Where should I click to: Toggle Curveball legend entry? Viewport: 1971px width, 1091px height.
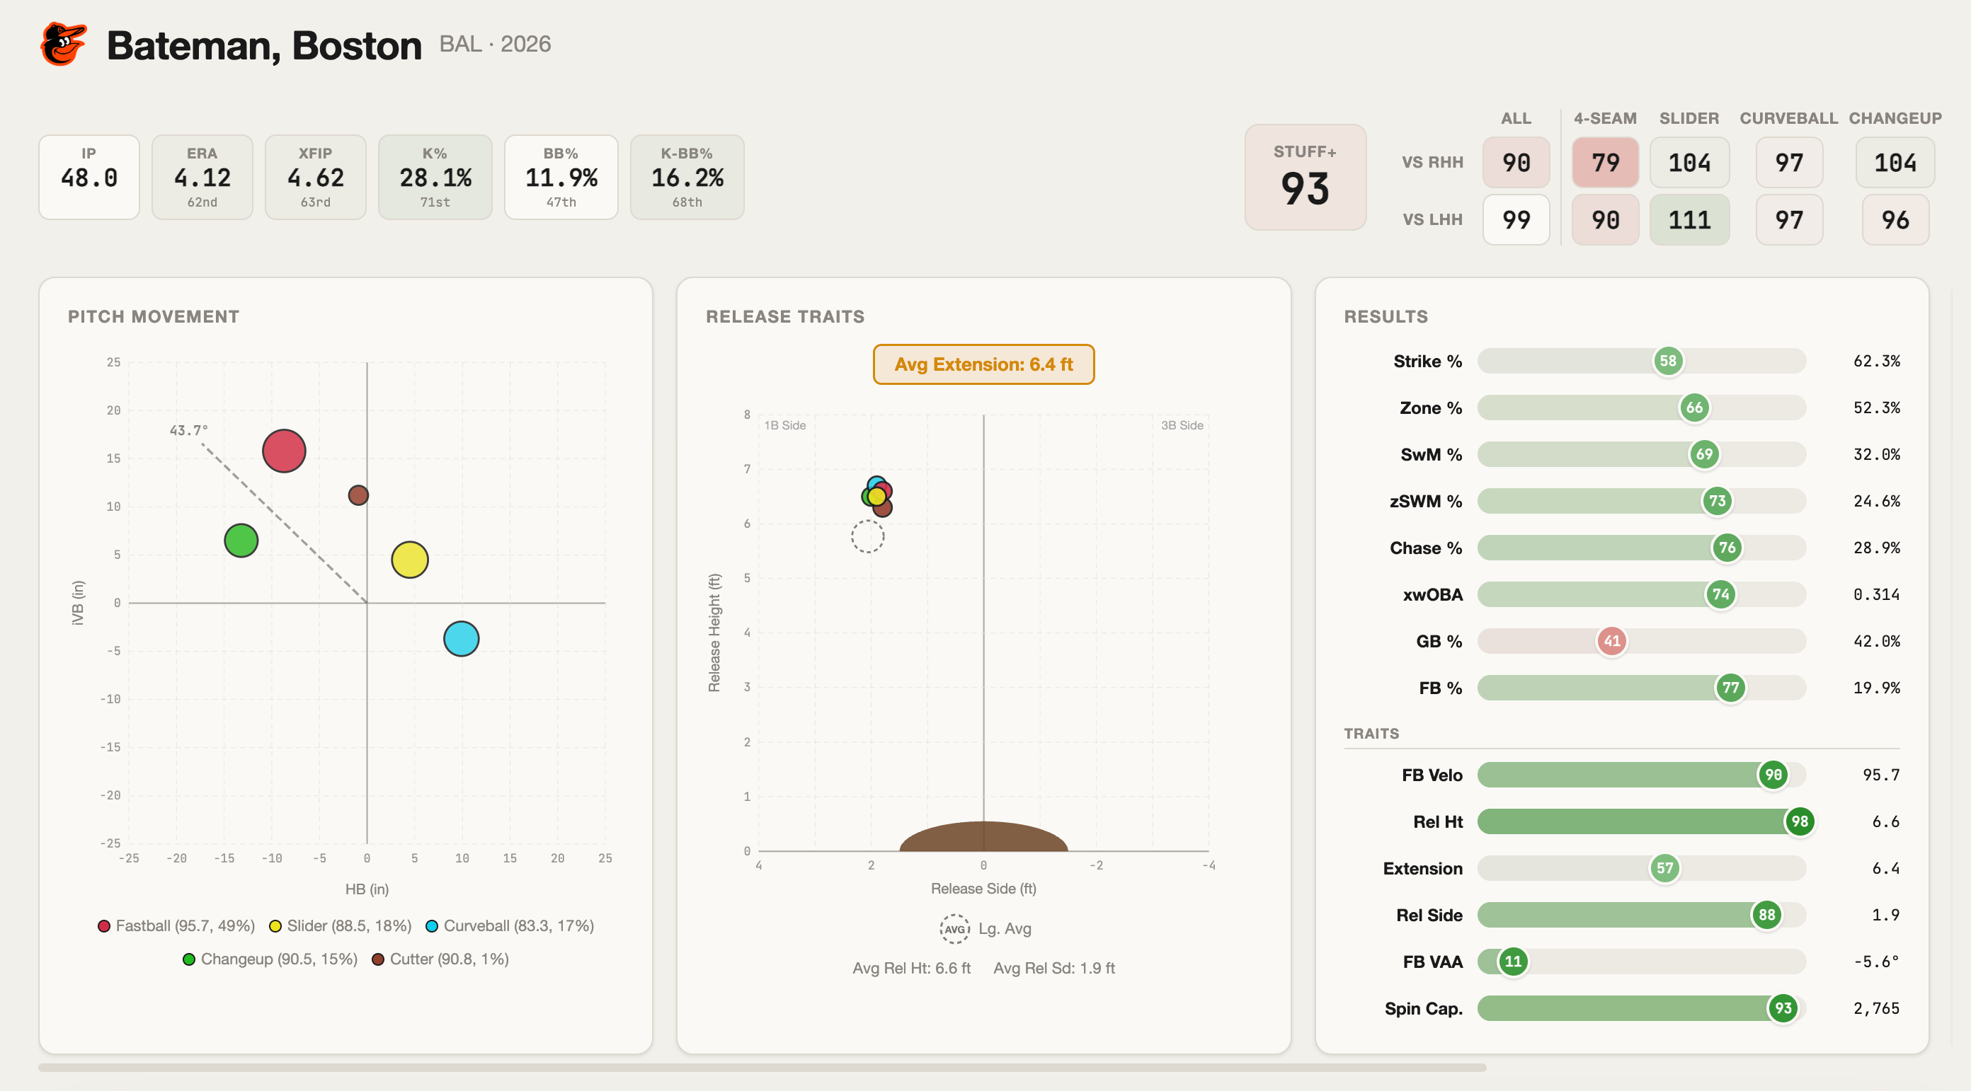tap(510, 926)
